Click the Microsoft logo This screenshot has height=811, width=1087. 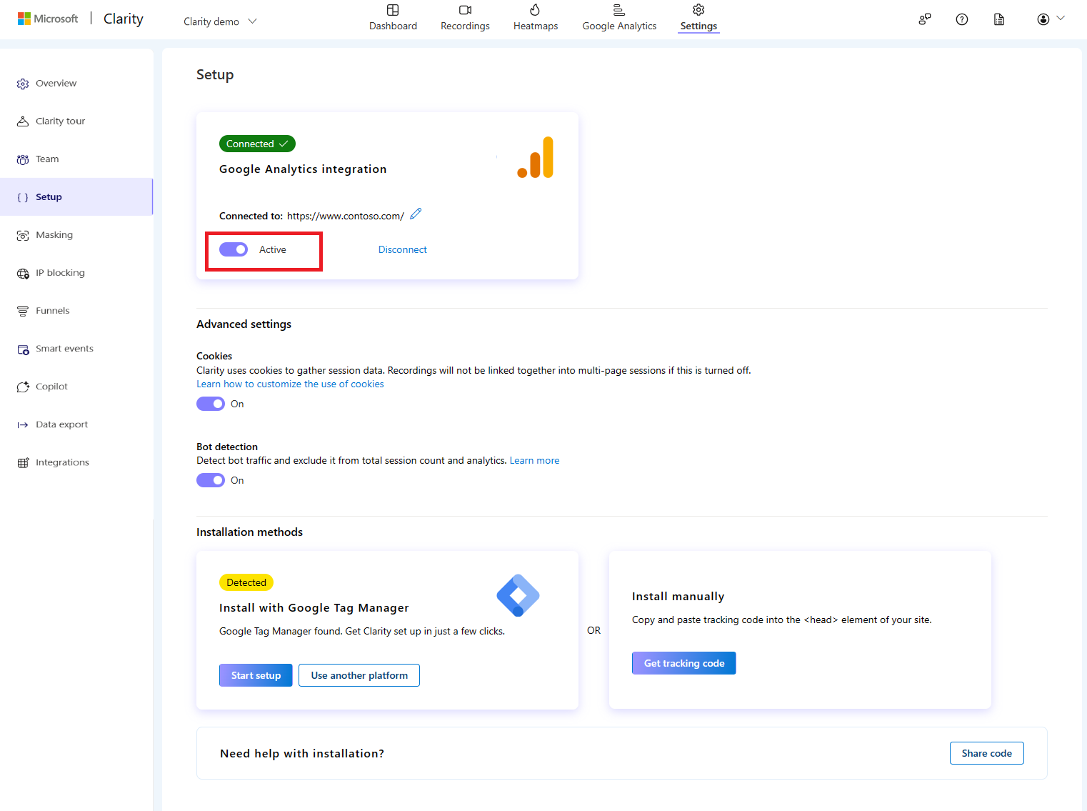[x=48, y=19]
